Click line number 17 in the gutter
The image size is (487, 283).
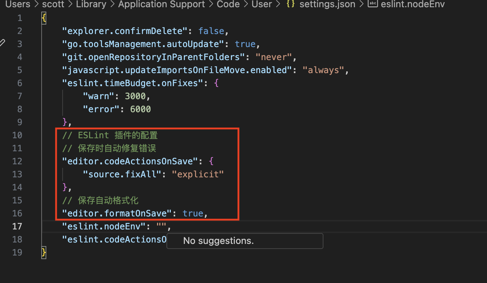pyautogui.click(x=17, y=227)
